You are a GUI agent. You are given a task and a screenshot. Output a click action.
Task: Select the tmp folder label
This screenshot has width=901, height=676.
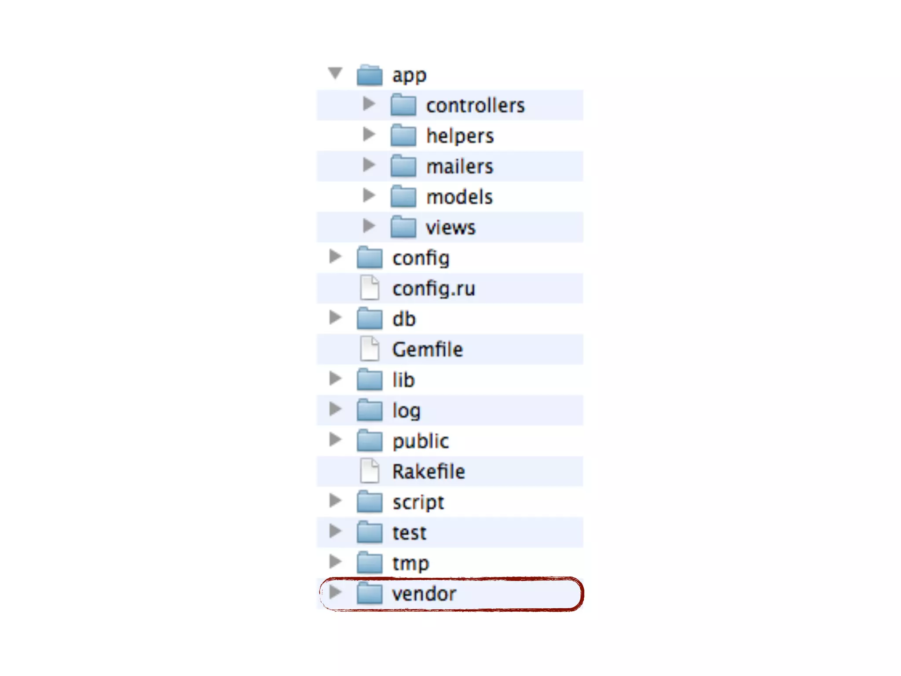[x=410, y=564]
